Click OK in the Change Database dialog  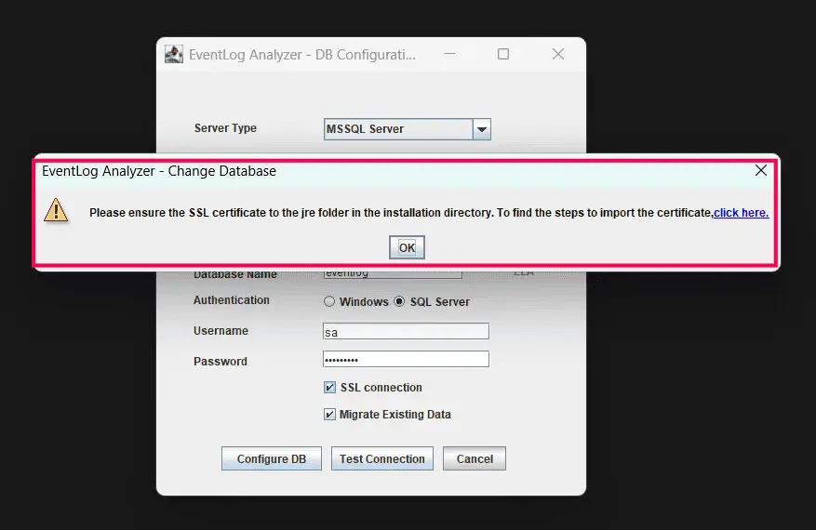(x=407, y=247)
